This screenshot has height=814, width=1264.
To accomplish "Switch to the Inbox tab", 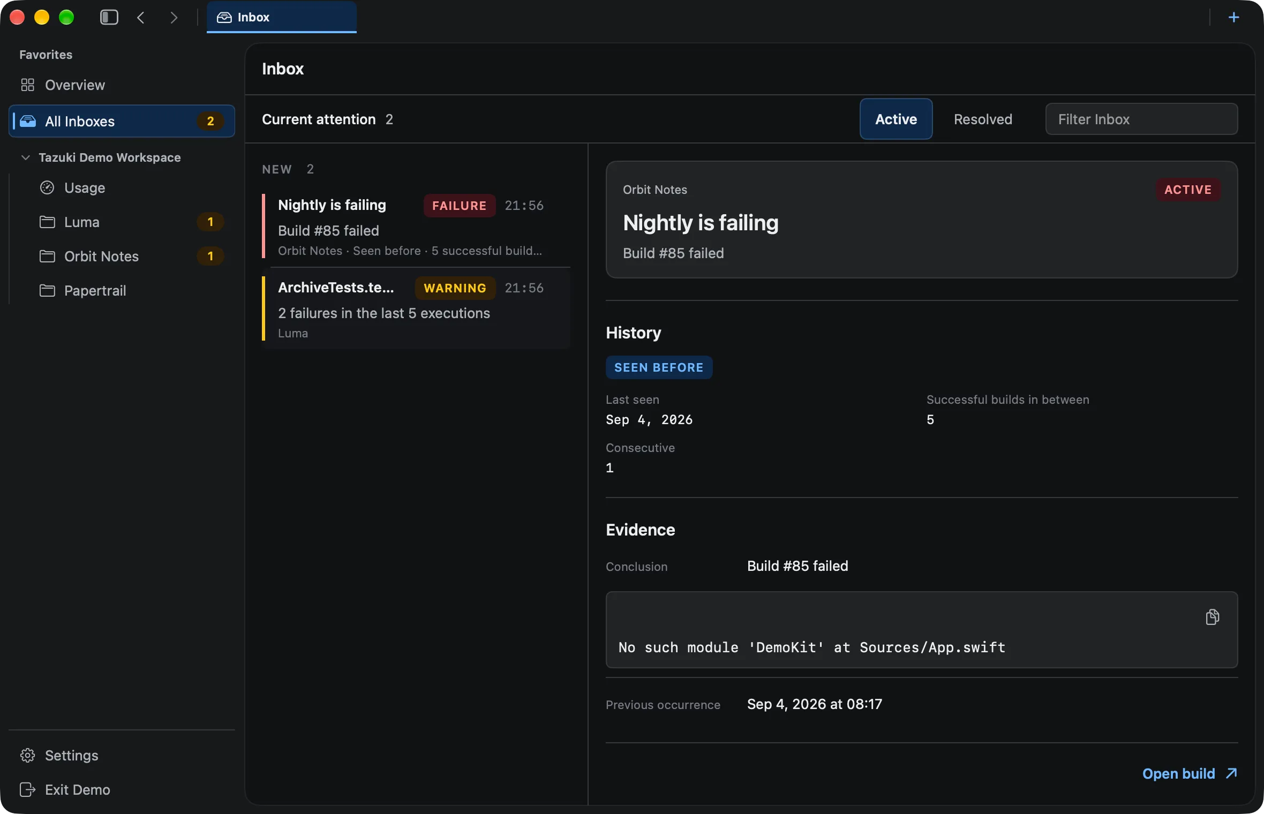I will (x=282, y=17).
